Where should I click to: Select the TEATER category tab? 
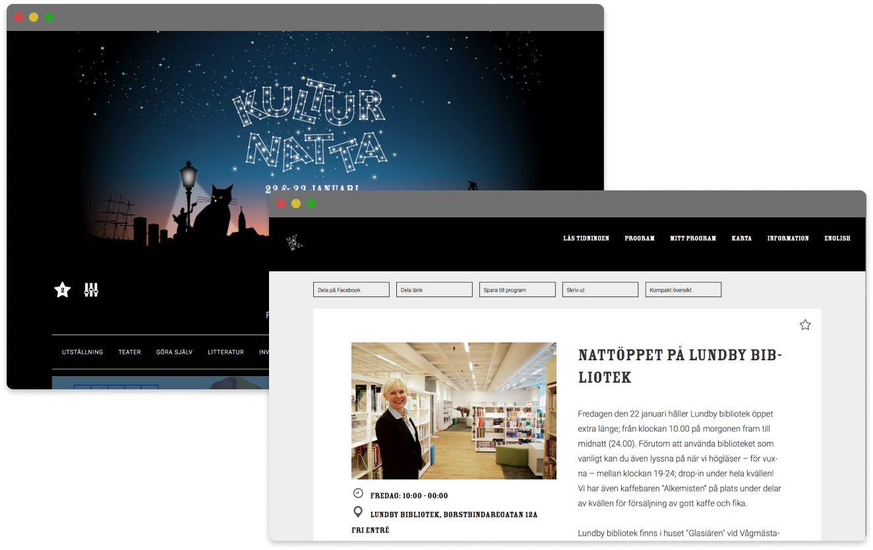point(130,352)
